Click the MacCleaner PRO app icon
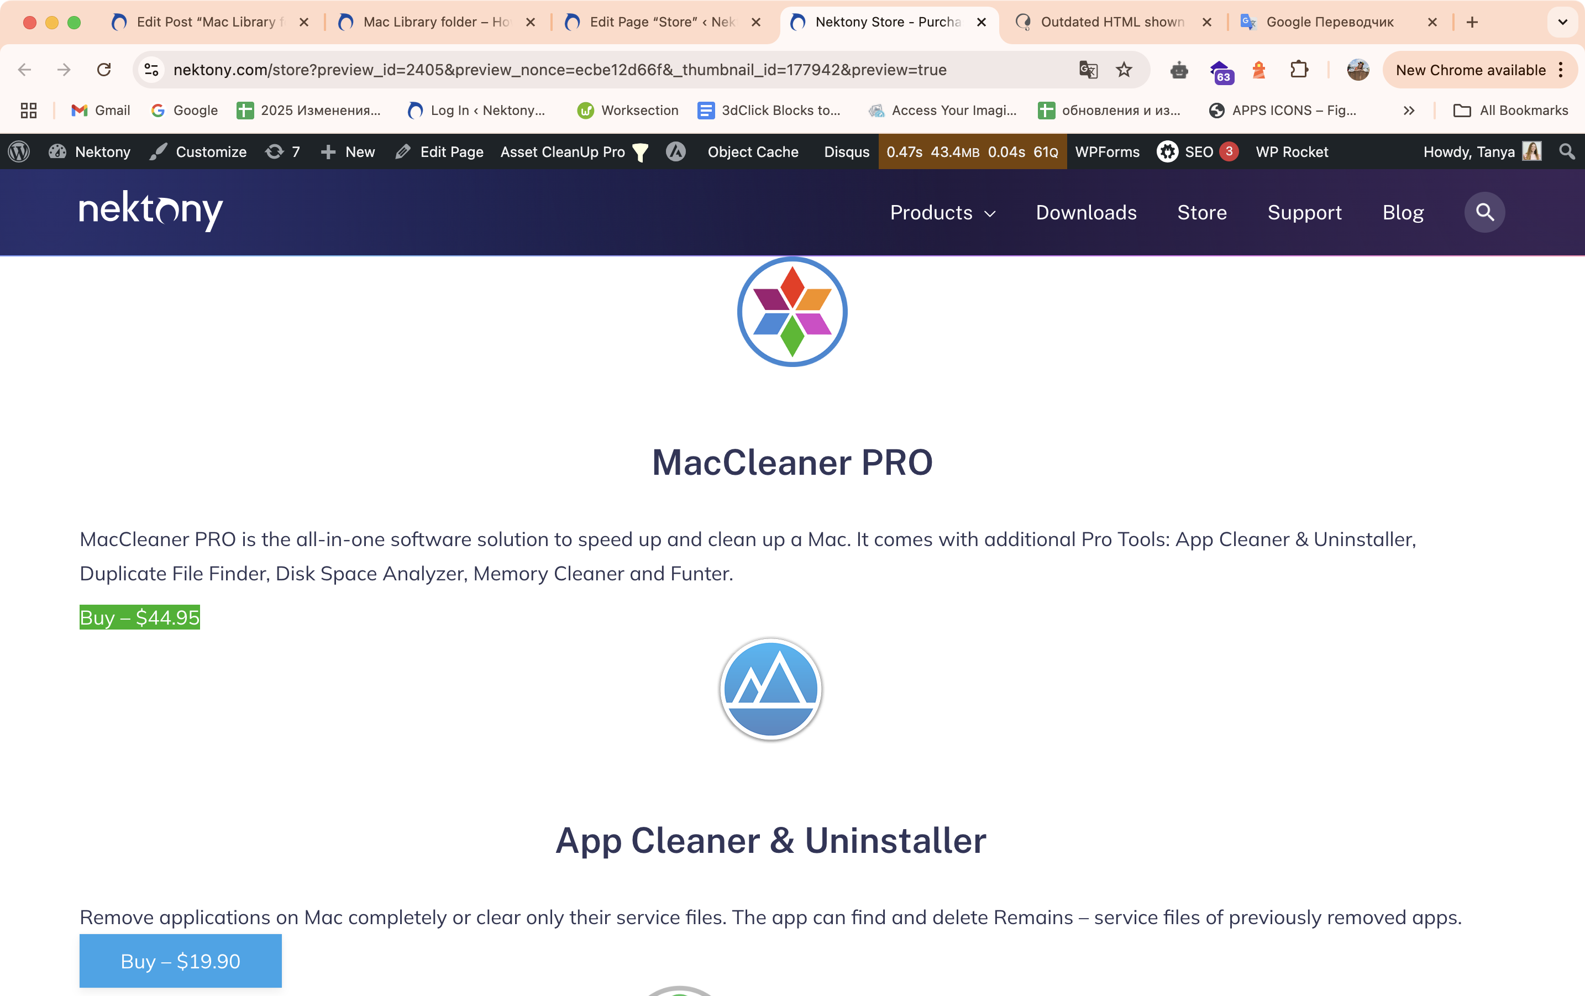The width and height of the screenshot is (1585, 996). pyautogui.click(x=792, y=312)
